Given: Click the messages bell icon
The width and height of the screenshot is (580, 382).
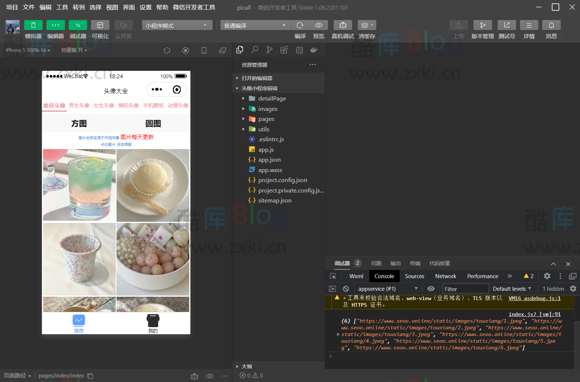Looking at the screenshot, I should (x=551, y=25).
